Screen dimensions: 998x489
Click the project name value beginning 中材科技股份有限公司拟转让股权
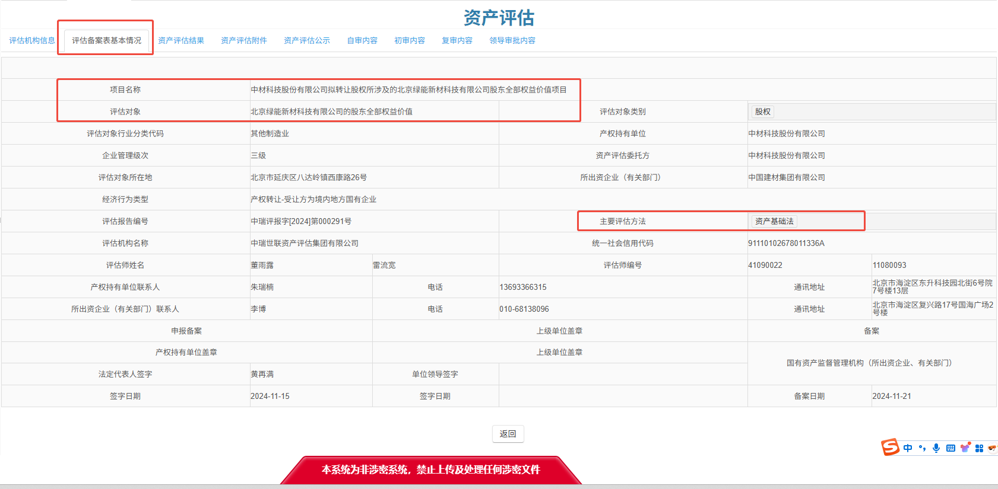click(x=408, y=90)
